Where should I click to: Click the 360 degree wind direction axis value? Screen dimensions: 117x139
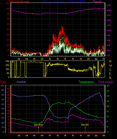pos(7,61)
